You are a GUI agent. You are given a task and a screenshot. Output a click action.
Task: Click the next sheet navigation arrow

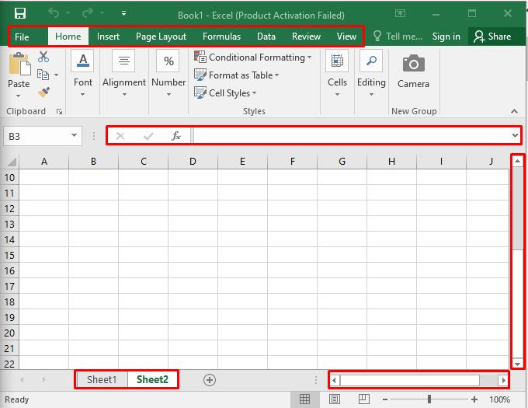[43, 380]
